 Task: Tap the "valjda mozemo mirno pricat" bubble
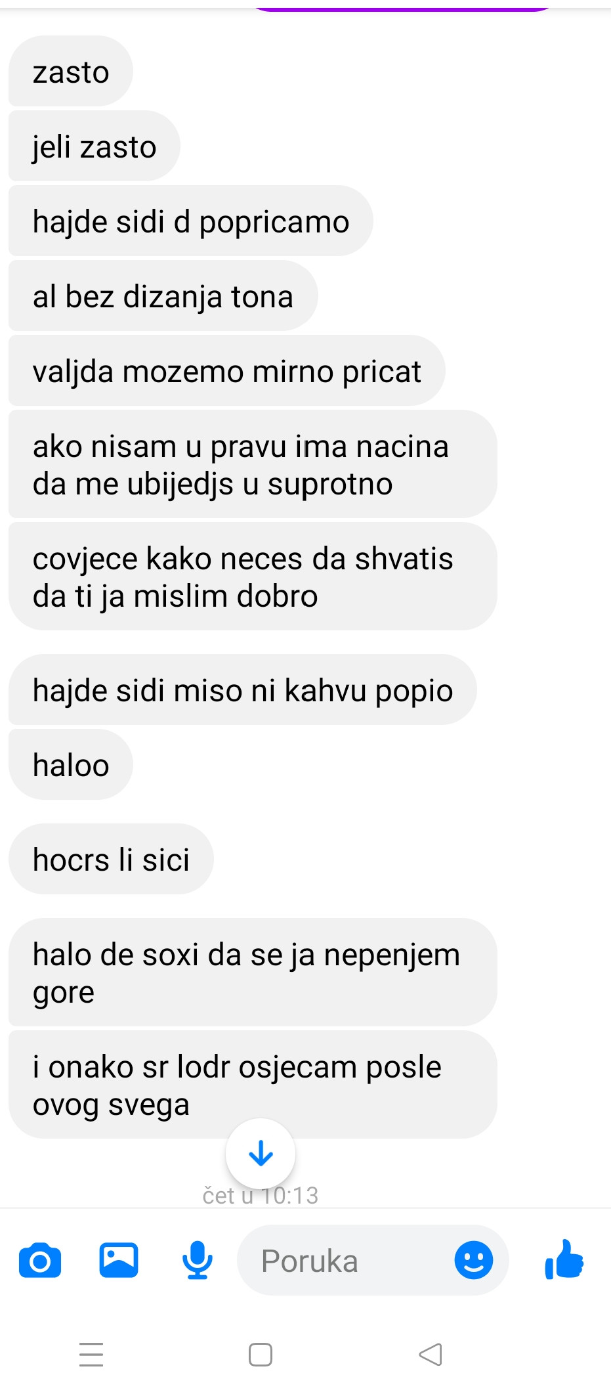click(x=227, y=371)
